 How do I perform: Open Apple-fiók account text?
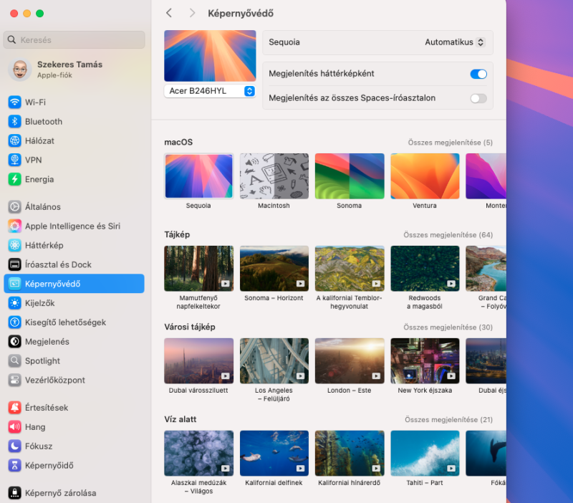click(x=54, y=75)
